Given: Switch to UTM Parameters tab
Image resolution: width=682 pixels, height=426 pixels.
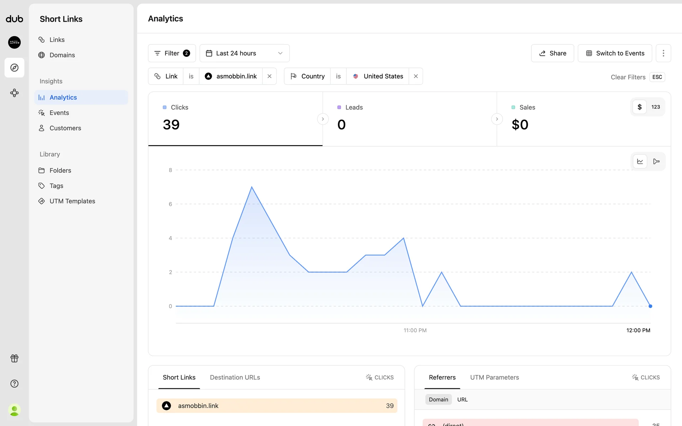Looking at the screenshot, I should 494,377.
